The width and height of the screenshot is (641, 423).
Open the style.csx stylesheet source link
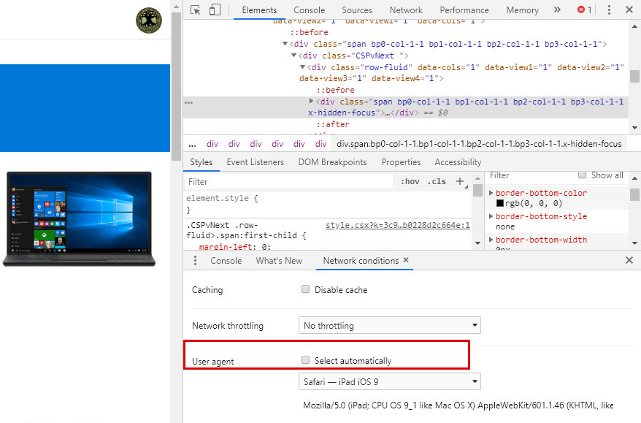[397, 226]
